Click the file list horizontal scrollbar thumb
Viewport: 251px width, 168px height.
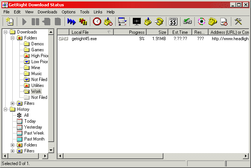113,156
